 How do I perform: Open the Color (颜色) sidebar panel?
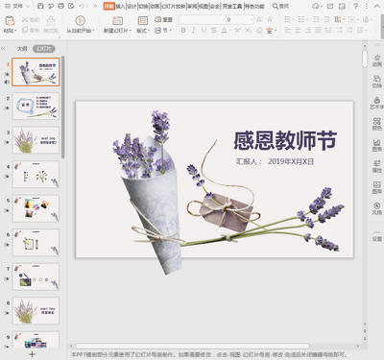377,124
